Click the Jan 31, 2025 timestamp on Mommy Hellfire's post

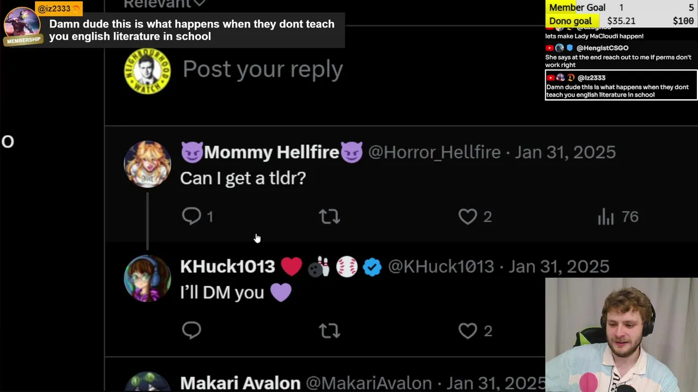click(x=565, y=152)
